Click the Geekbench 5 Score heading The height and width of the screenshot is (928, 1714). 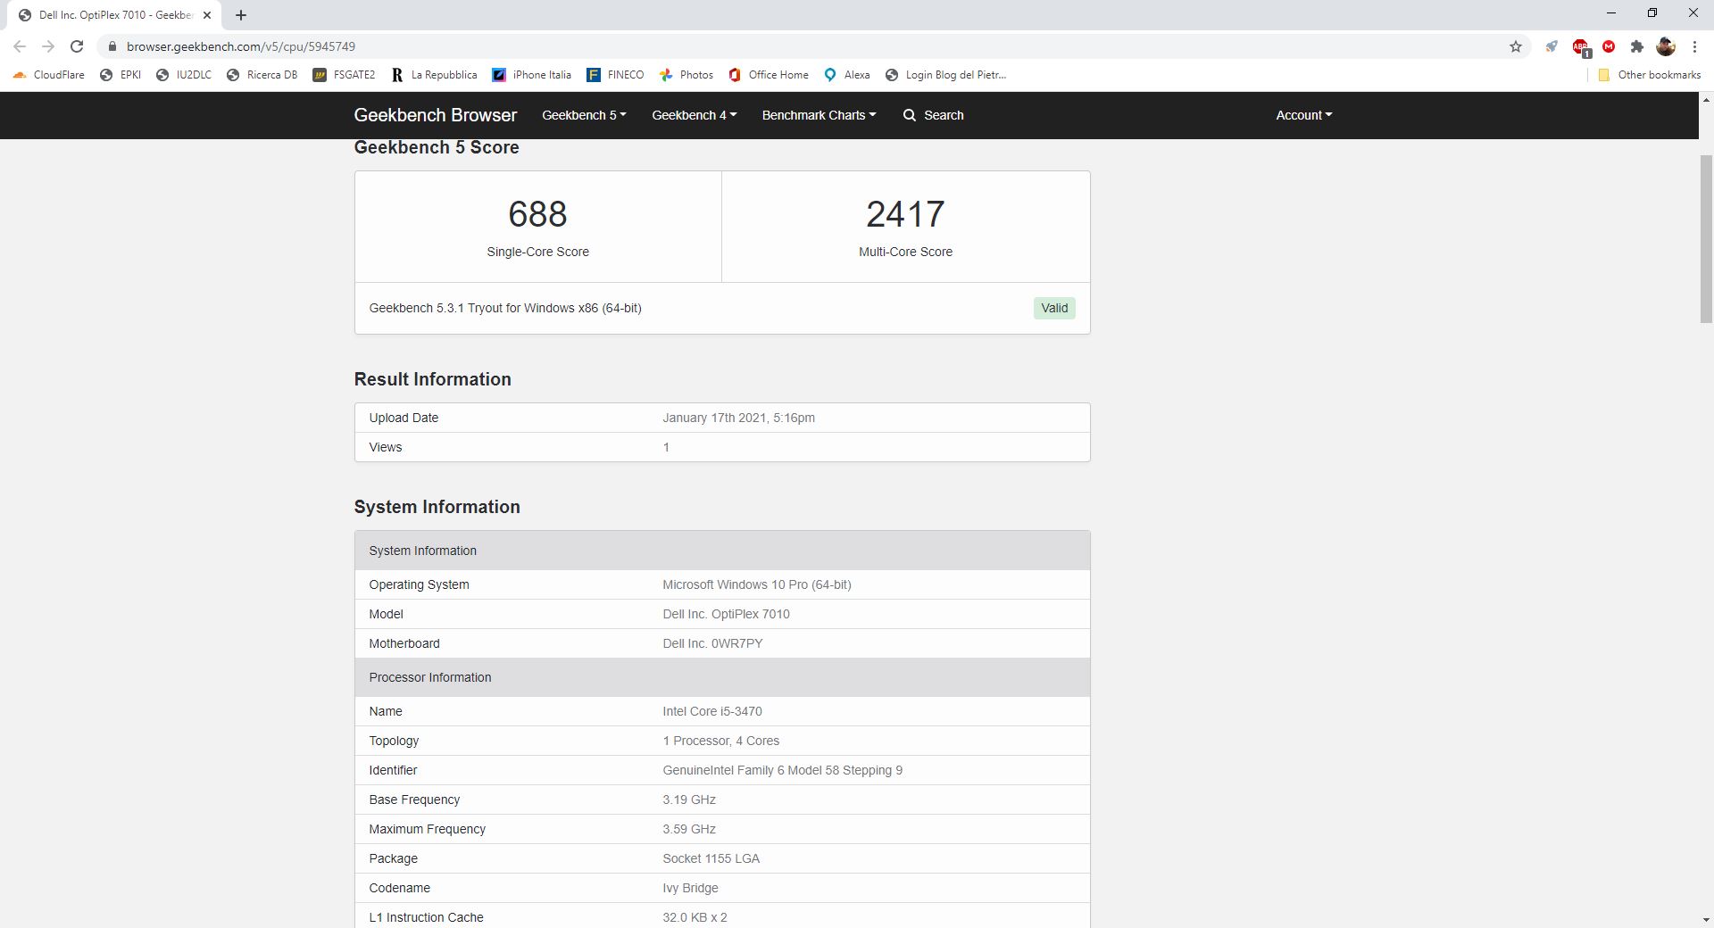pyautogui.click(x=437, y=148)
